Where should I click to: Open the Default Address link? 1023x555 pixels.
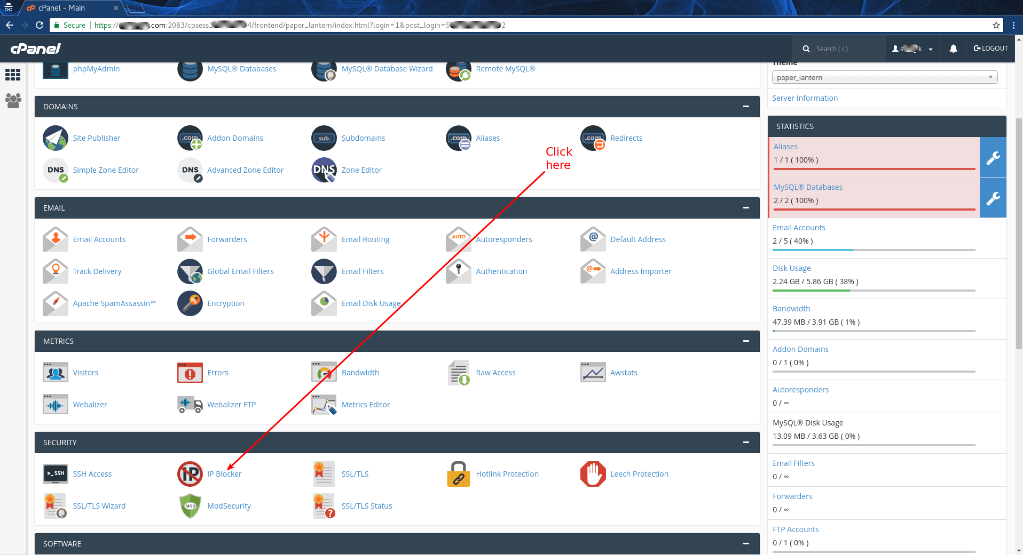[x=638, y=239]
